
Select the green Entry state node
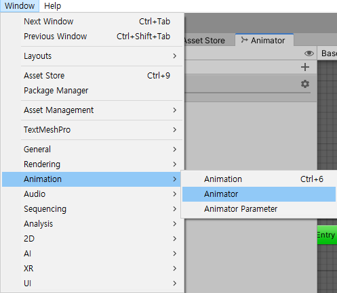327,235
